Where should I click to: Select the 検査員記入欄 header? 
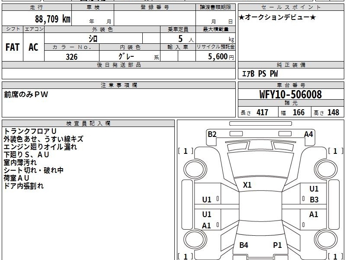88,123
